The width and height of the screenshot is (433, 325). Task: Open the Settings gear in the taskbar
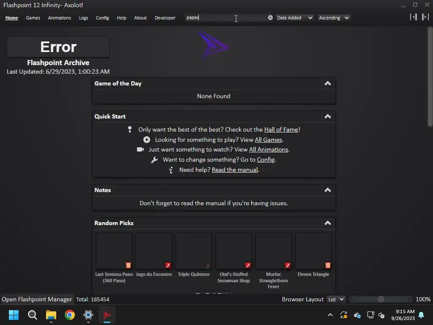pyautogui.click(x=88, y=315)
